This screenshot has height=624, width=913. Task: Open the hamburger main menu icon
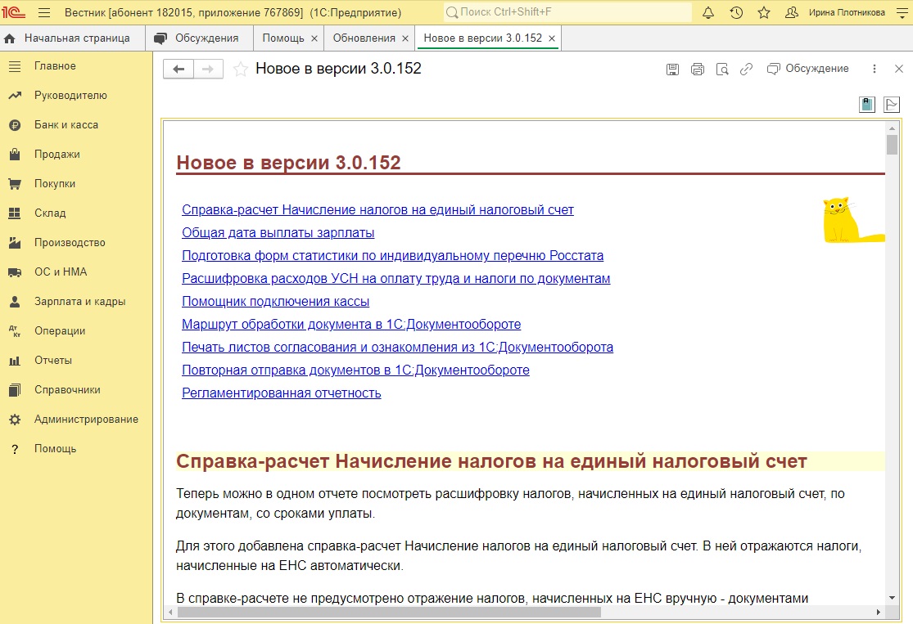[43, 12]
